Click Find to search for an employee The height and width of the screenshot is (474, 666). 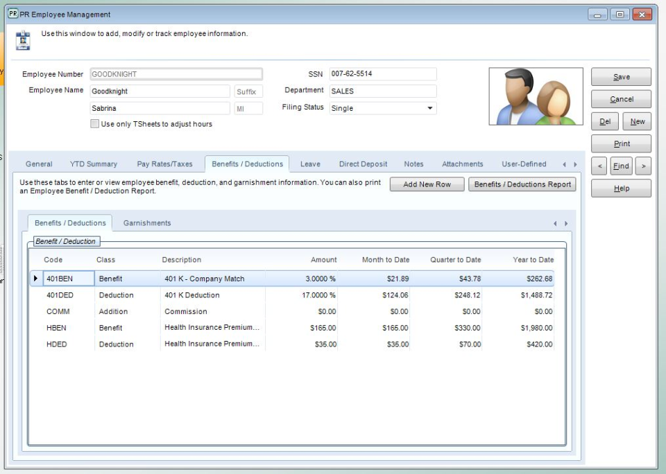point(621,166)
